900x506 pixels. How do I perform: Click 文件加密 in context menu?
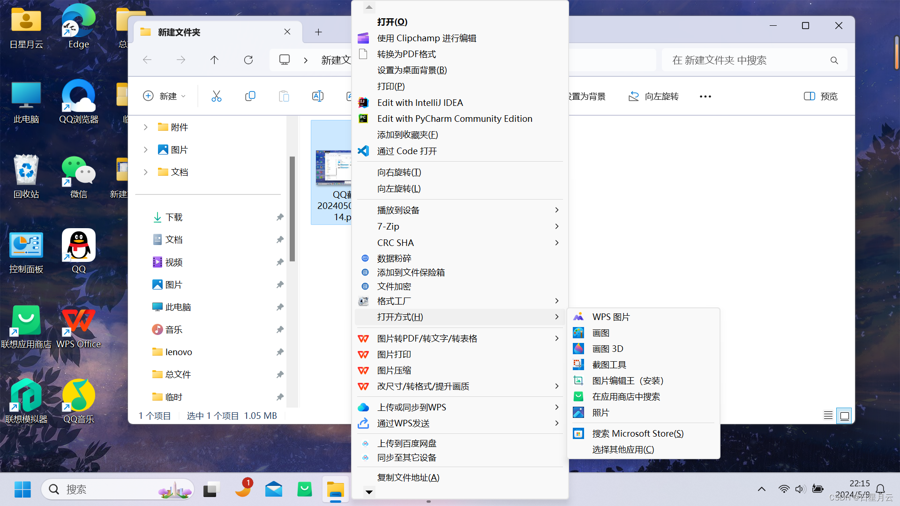(x=460, y=286)
